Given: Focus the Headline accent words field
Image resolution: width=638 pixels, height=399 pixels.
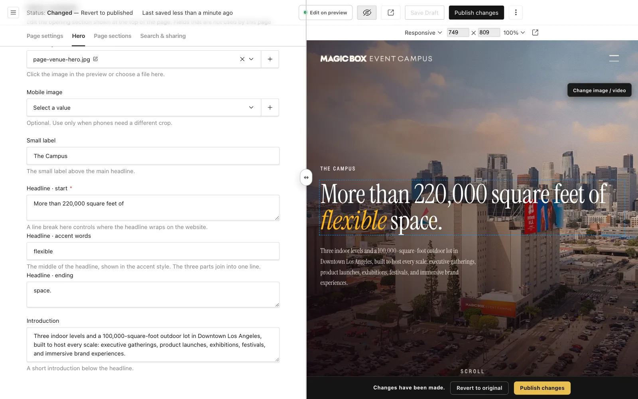Looking at the screenshot, I should 153,251.
